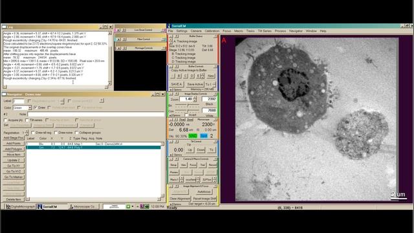
Task: Click the Log window vertical scrollbar
Action: click(x=110, y=58)
